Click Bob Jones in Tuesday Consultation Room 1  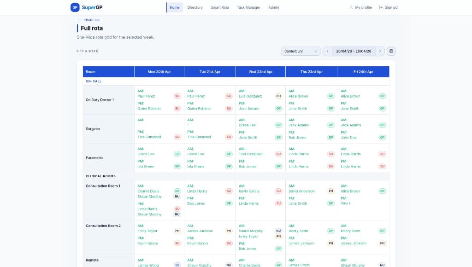click(x=196, y=203)
